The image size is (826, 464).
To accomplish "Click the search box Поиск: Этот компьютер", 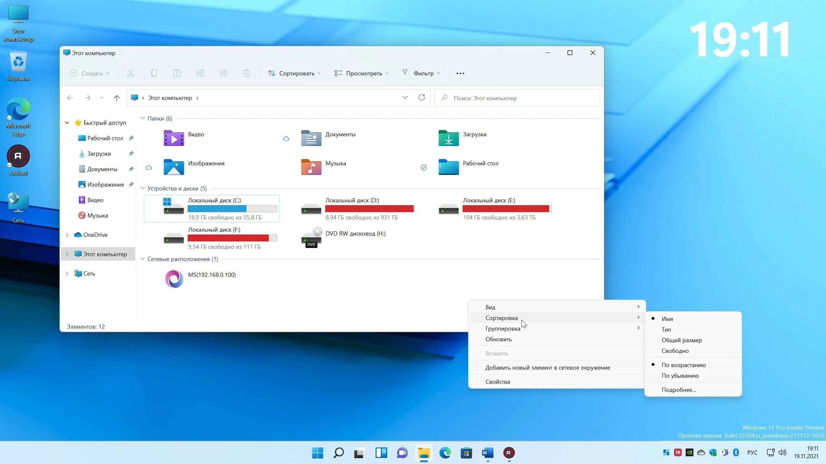I will click(x=516, y=98).
